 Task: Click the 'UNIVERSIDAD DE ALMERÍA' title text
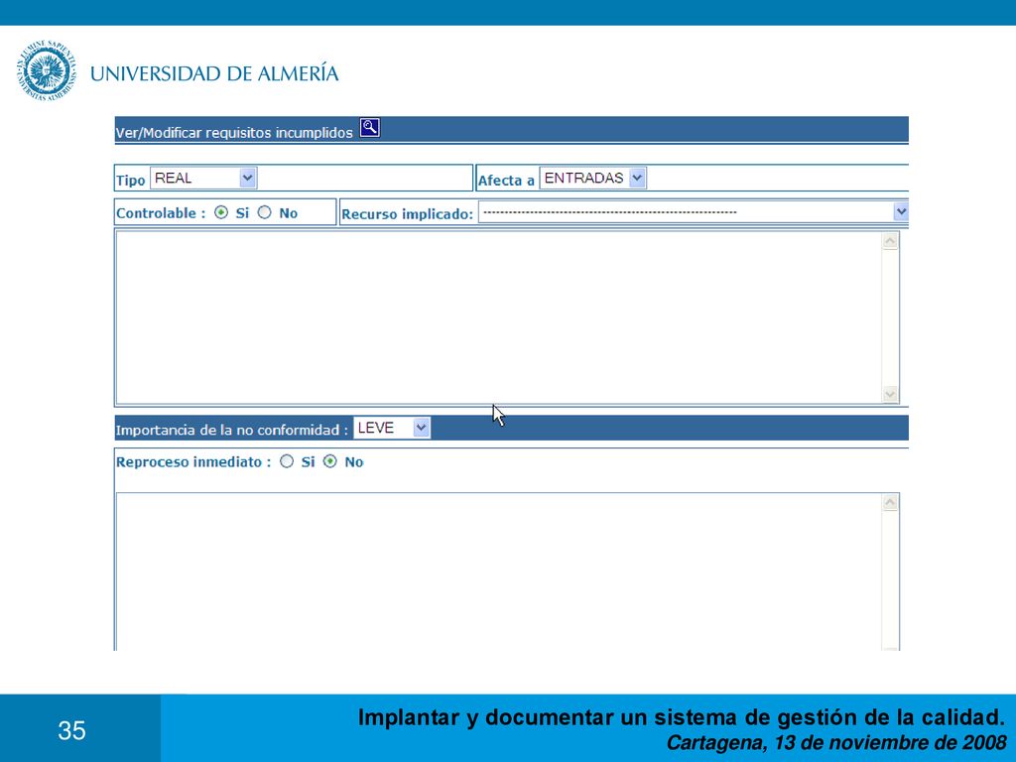[214, 72]
